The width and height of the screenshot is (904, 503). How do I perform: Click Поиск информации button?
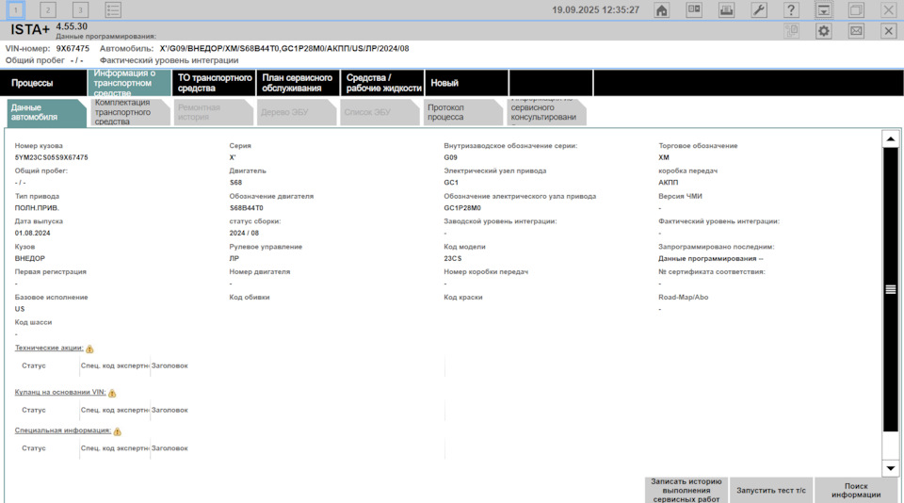pos(856,491)
